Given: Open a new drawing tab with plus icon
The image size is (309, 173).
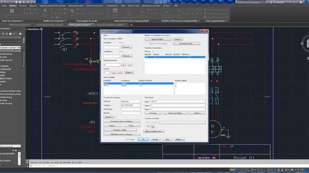Looking at the screenshot, I should pyautogui.click(x=131, y=25).
